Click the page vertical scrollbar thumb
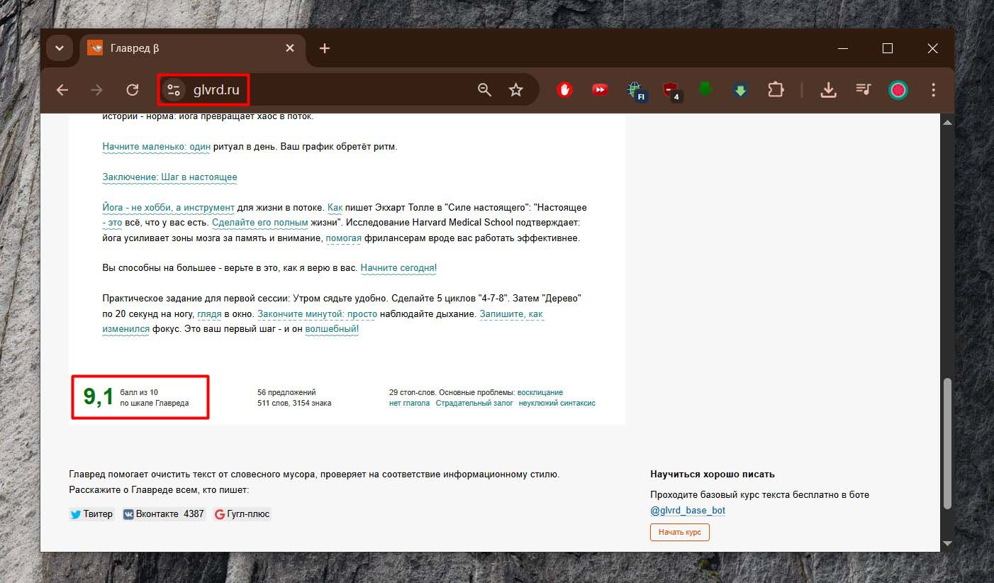The image size is (994, 583). pos(946,443)
